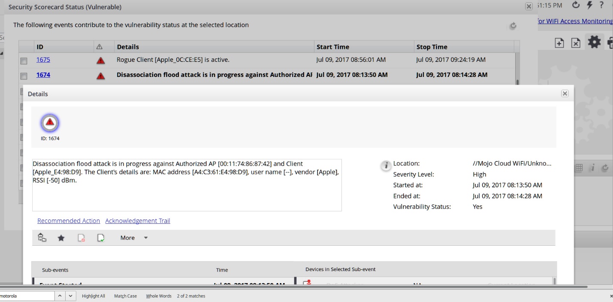Screen dimensions: 613x302
Task: Click the document with red circle icon
Action: (81, 238)
